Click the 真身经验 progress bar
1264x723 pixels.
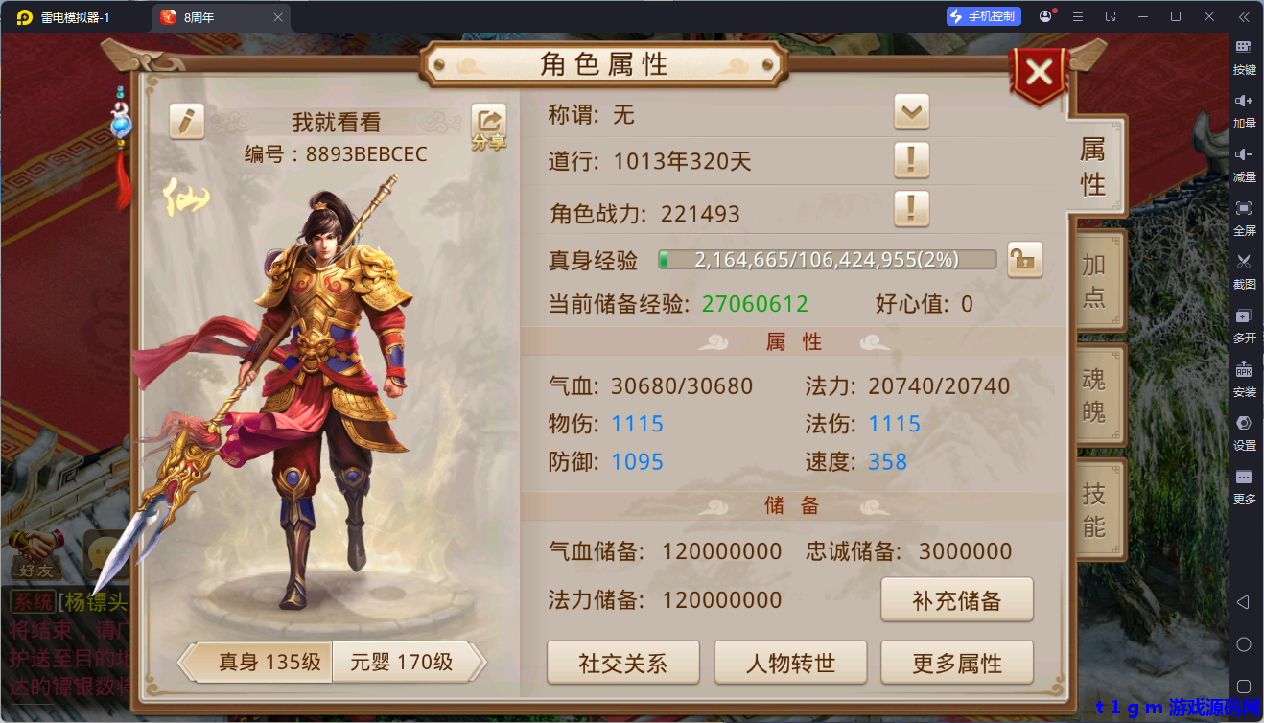point(828,260)
